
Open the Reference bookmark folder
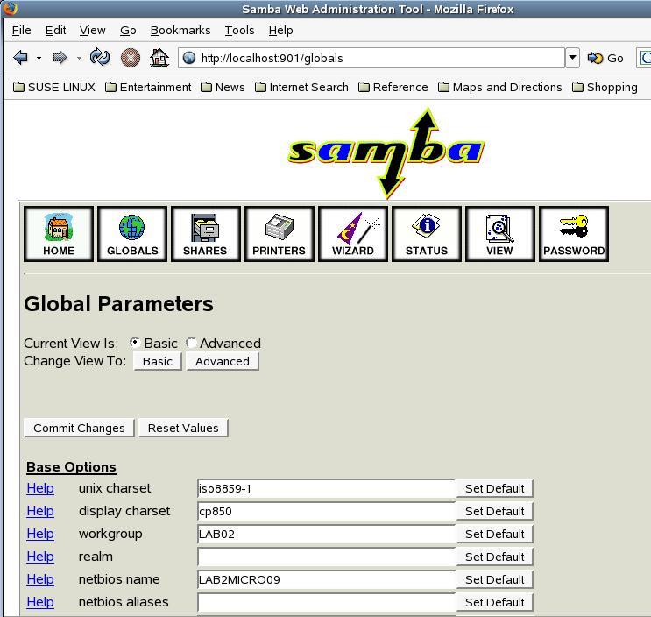(x=393, y=87)
